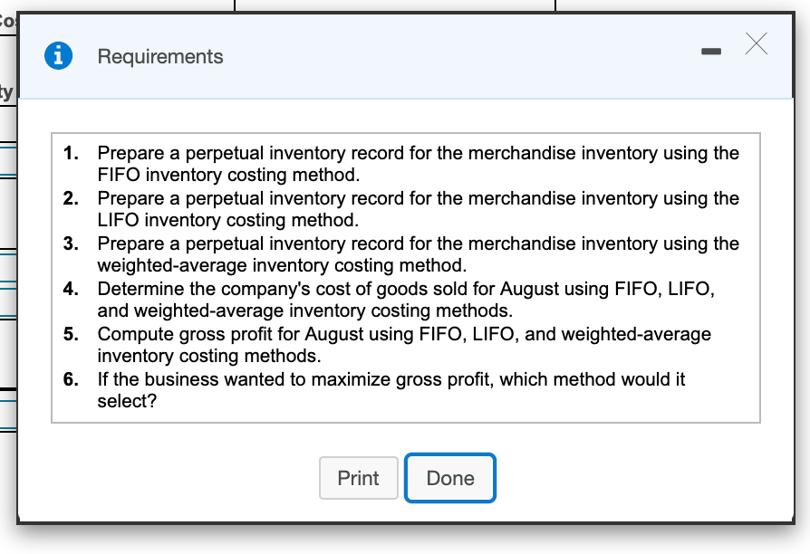Image resolution: width=810 pixels, height=554 pixels.
Task: Click "weighted-average inventory costing method." line
Action: tap(283, 265)
